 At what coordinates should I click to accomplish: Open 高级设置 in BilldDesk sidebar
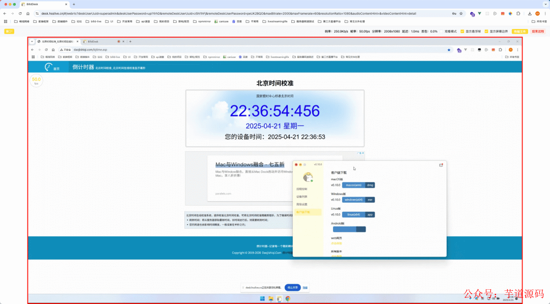click(301, 204)
